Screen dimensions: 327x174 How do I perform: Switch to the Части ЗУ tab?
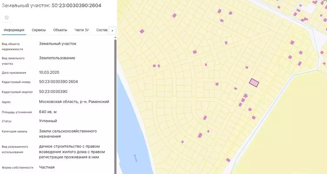[81, 30]
